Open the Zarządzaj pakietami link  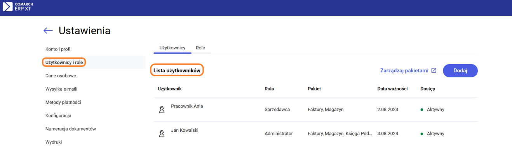point(404,71)
